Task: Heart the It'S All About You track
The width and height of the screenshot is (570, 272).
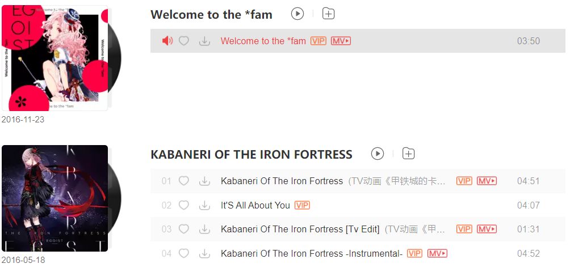Action: coord(184,205)
